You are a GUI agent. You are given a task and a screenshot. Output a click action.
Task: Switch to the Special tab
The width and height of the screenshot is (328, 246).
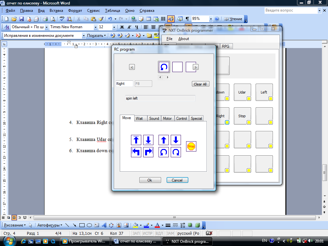196,119
